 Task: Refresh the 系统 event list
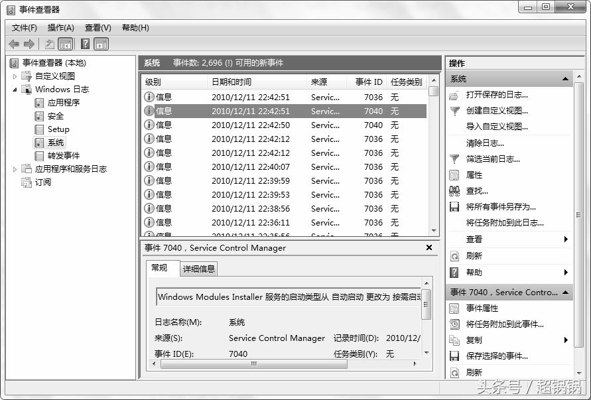476,255
